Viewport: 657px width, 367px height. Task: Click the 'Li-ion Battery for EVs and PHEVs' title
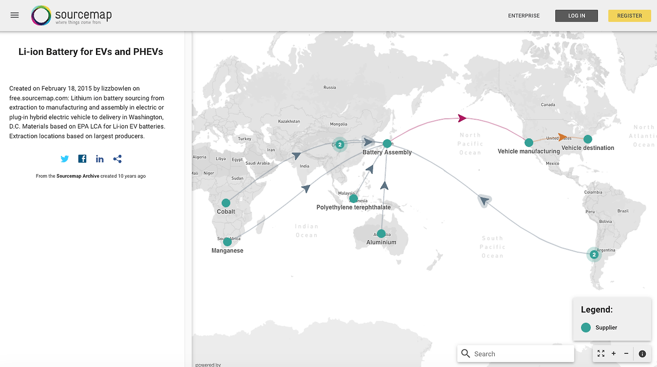[x=91, y=52]
